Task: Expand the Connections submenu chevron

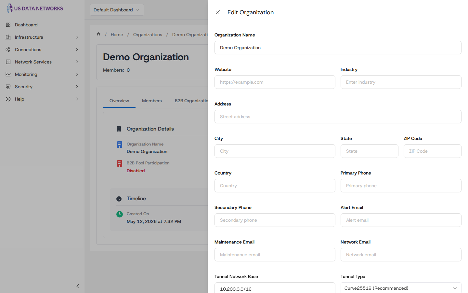Action: (x=77, y=49)
